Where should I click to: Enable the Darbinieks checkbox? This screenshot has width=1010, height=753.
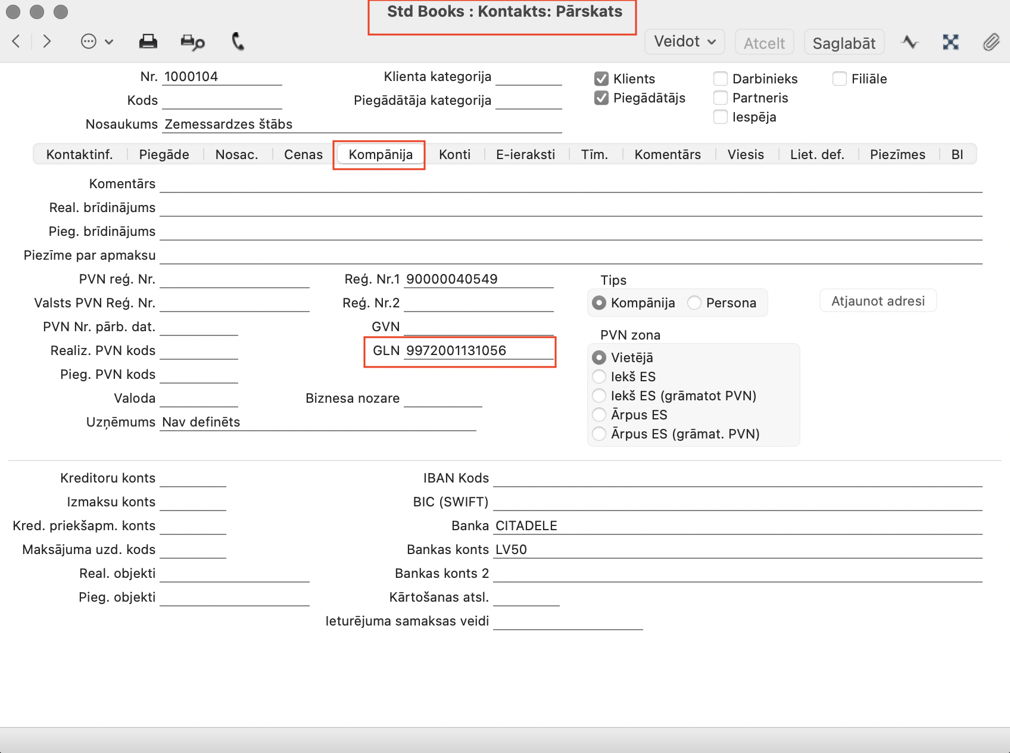click(721, 79)
